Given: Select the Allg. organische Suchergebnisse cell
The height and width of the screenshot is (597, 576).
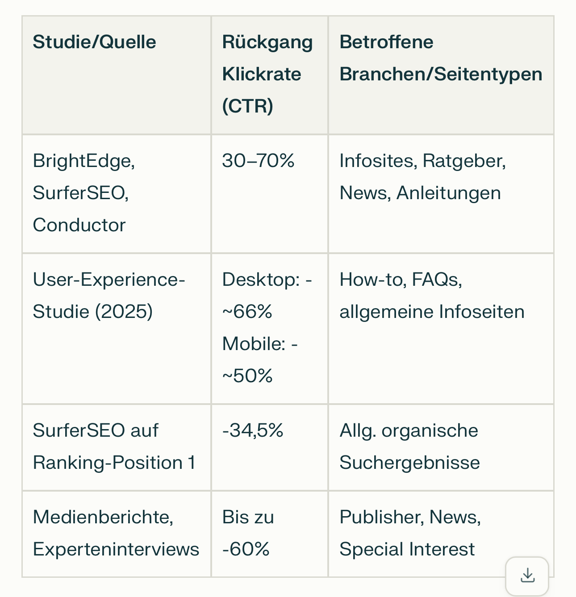Looking at the screenshot, I should [x=409, y=446].
